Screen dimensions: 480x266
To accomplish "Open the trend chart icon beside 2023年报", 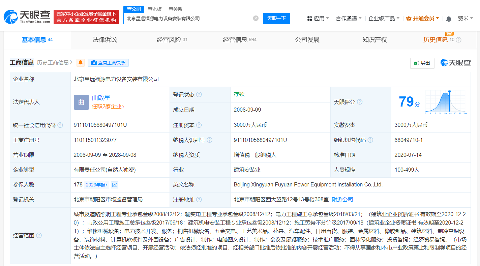I will coord(115,184).
